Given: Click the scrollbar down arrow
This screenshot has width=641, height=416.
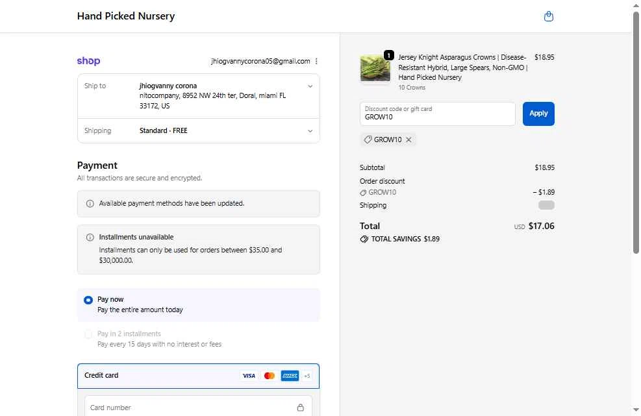Looking at the screenshot, I should point(636,410).
